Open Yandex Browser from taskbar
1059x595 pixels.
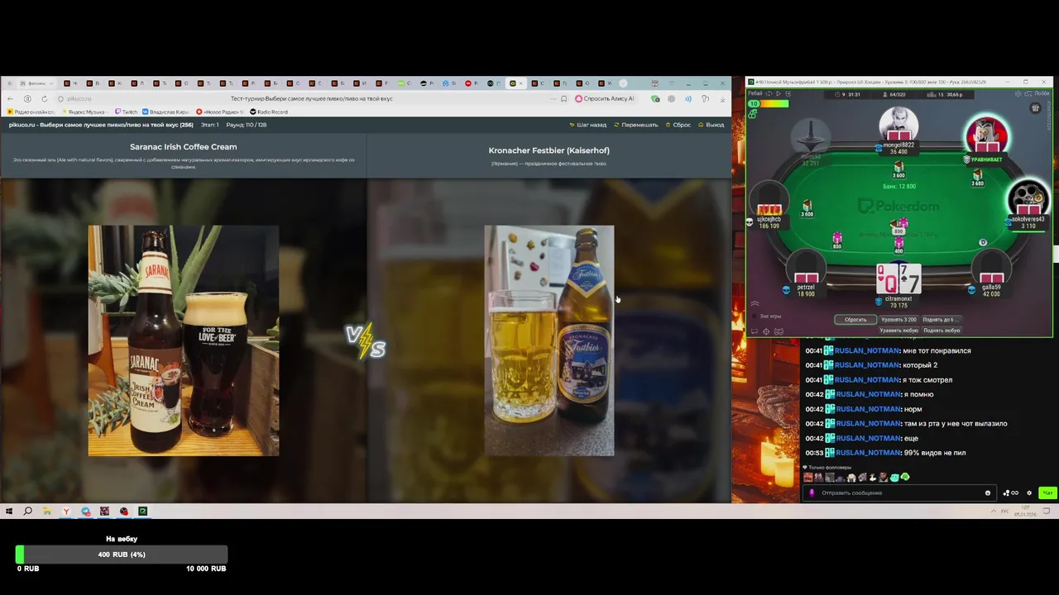tap(66, 512)
